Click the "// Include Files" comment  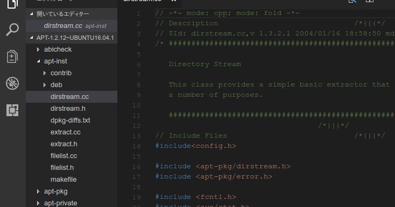point(191,135)
